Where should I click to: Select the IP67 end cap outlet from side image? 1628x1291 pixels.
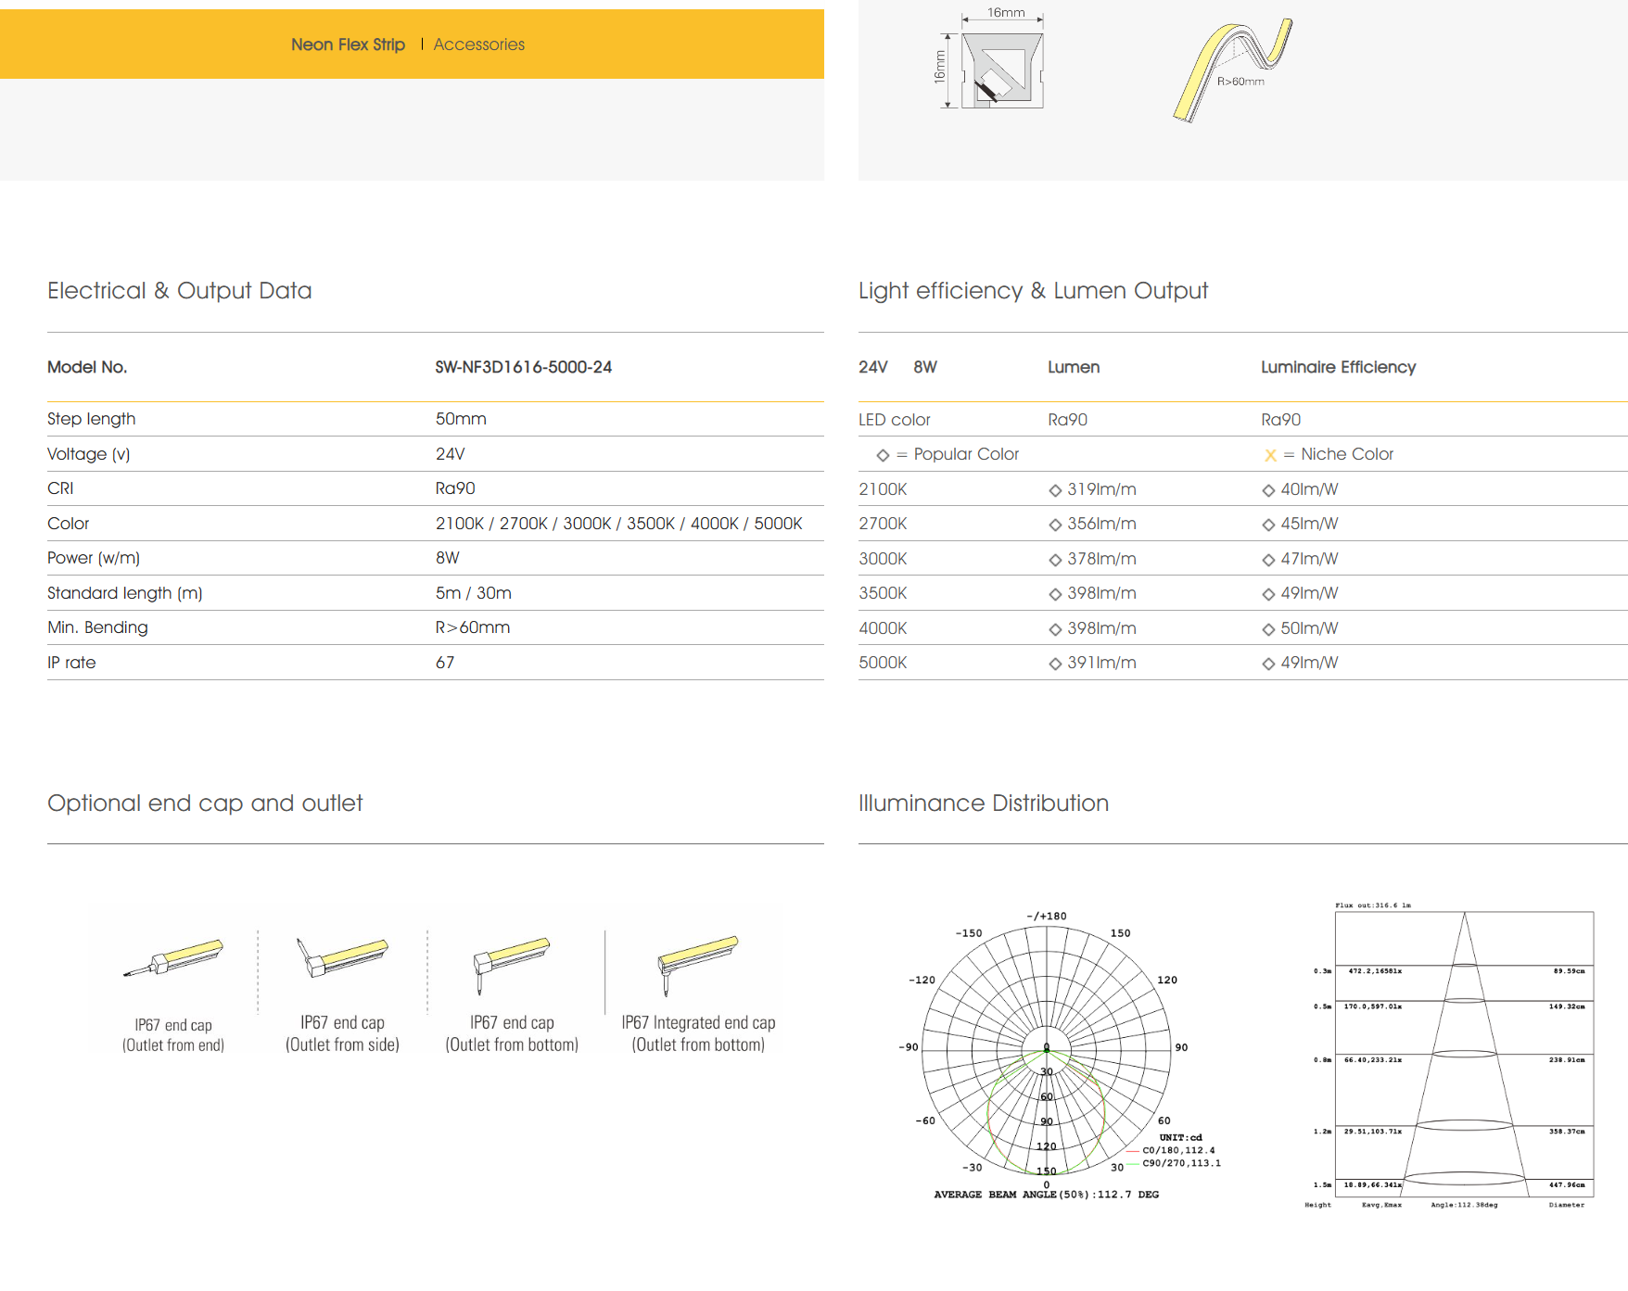pos(342,957)
